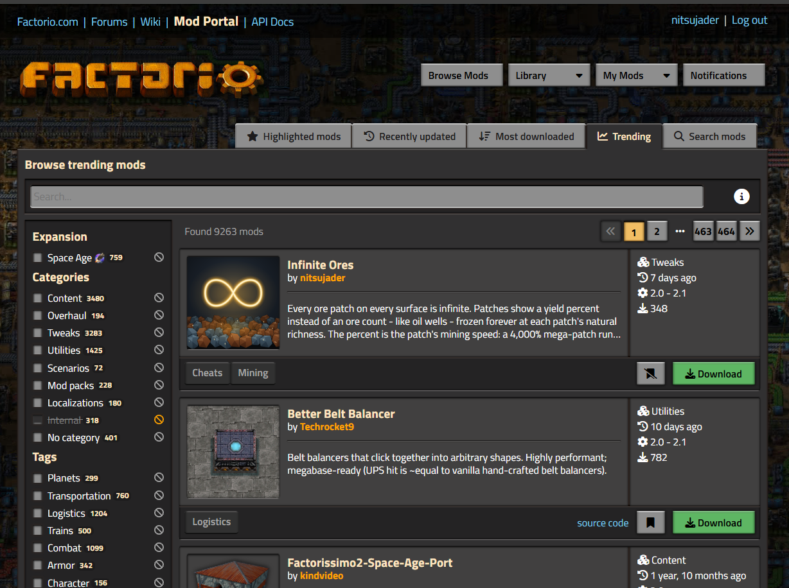Open the Mod Portal link in the header
Image resolution: width=789 pixels, height=588 pixels.
[206, 21]
